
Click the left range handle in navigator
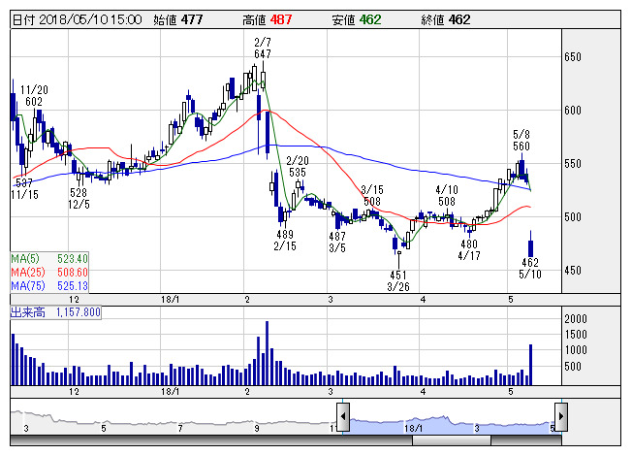point(342,415)
